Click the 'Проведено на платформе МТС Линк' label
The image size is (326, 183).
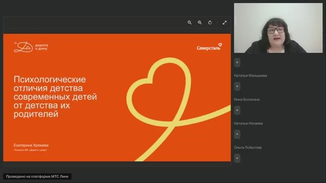point(37,176)
